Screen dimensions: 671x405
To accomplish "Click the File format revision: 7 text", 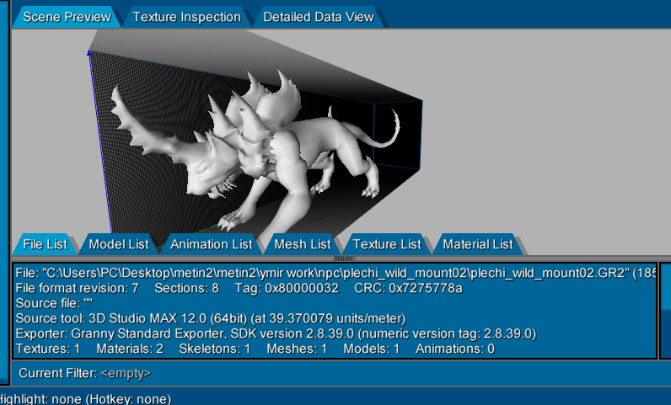I will (x=77, y=288).
